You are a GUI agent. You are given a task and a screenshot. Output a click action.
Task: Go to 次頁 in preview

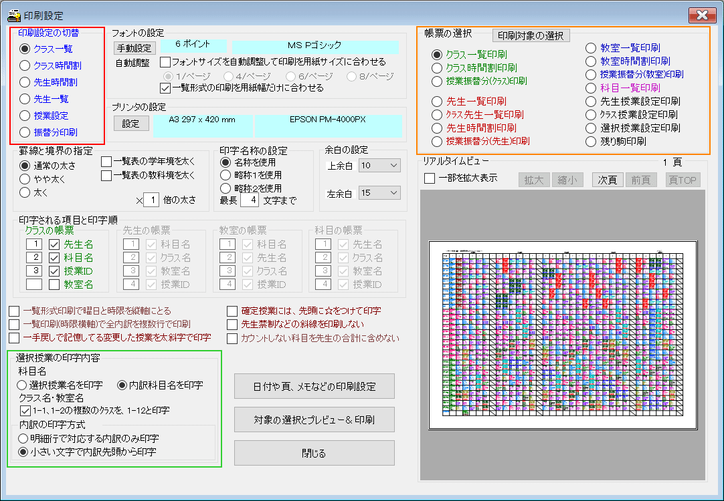(x=608, y=180)
